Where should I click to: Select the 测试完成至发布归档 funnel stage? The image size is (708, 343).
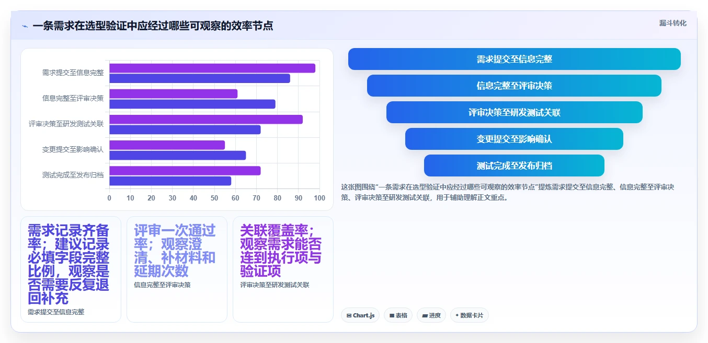tap(515, 165)
